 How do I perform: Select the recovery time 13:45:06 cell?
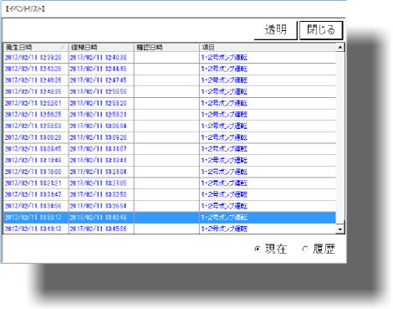click(x=101, y=229)
